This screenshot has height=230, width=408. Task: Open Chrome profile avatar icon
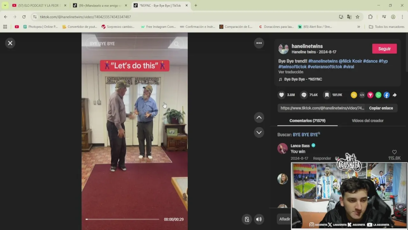coord(393,17)
